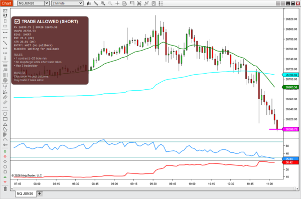
Task: Open the strategies icon in toolbar
Action: coord(146,4)
